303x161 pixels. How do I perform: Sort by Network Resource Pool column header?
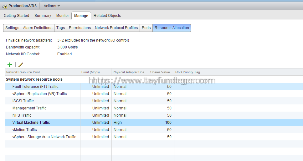(x=43, y=72)
